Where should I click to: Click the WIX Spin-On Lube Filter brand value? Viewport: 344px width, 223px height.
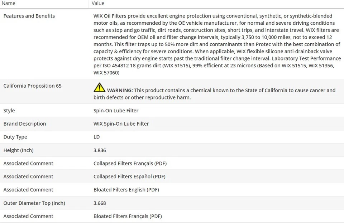point(121,124)
